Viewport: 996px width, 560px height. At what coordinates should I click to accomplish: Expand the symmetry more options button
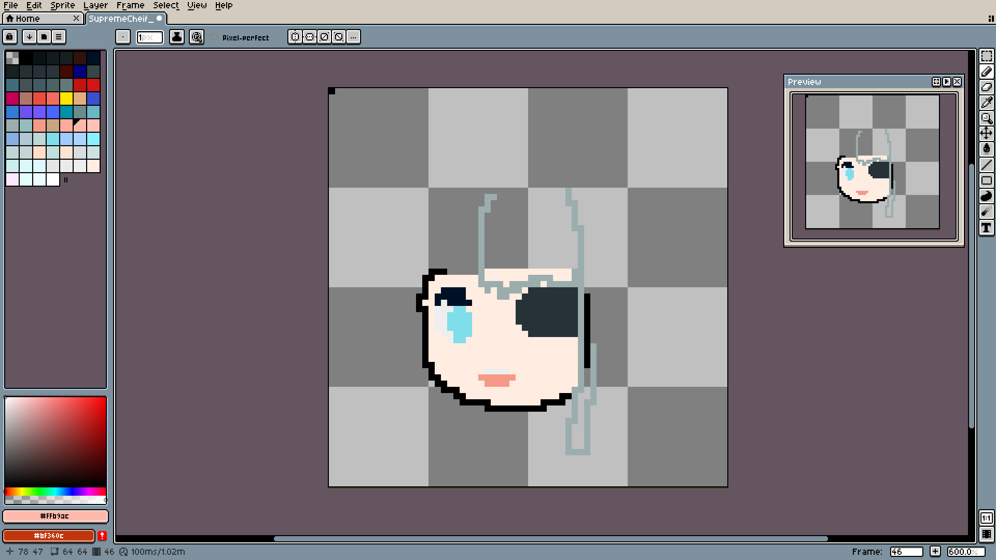353,37
